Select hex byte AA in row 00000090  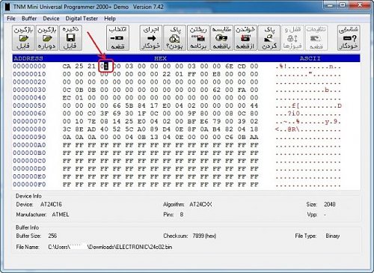tap(254, 138)
